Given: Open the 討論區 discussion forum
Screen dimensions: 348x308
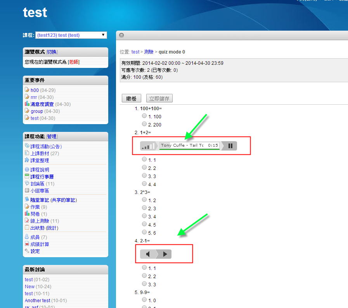Looking at the screenshot, I should pos(37,183).
